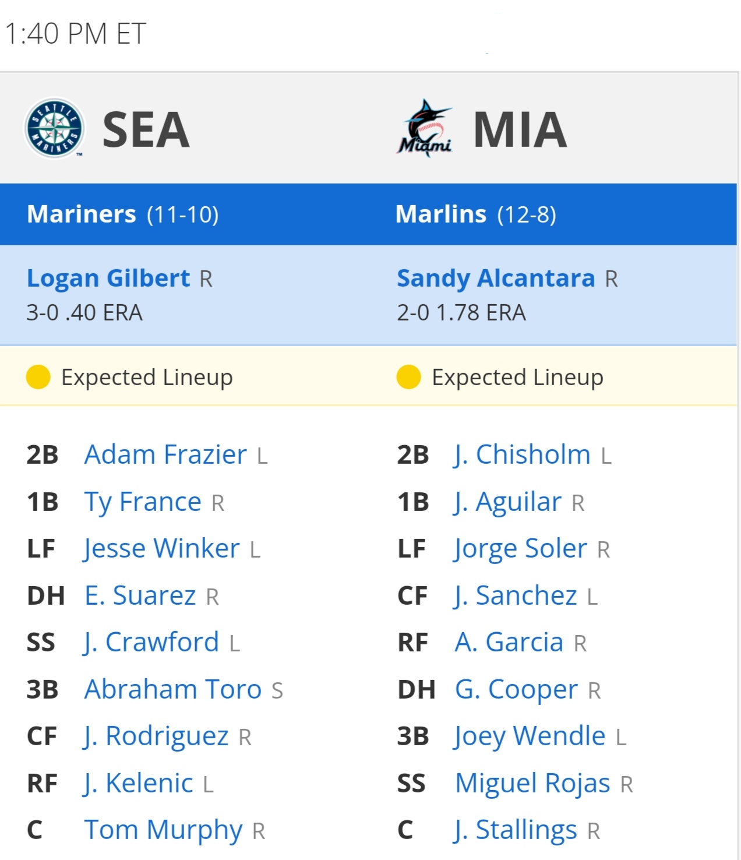This screenshot has width=741, height=860.
Task: Open E. Suarez player link
Action: [140, 595]
